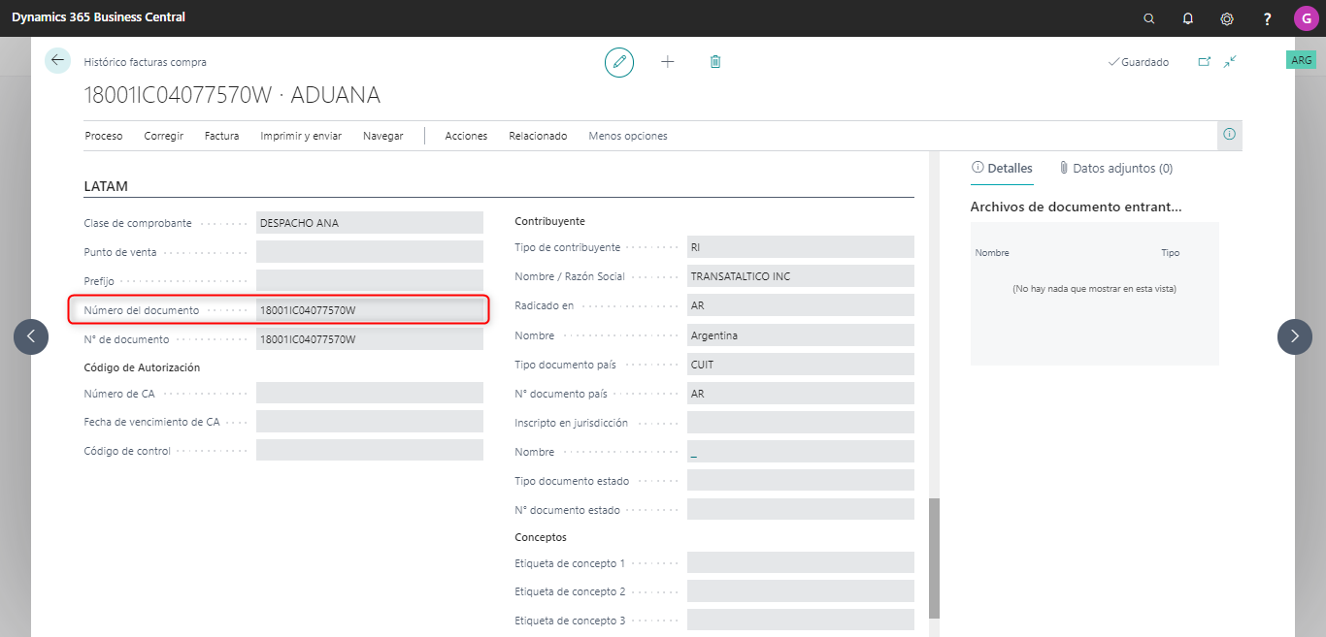Open the Factura menu

(222, 136)
